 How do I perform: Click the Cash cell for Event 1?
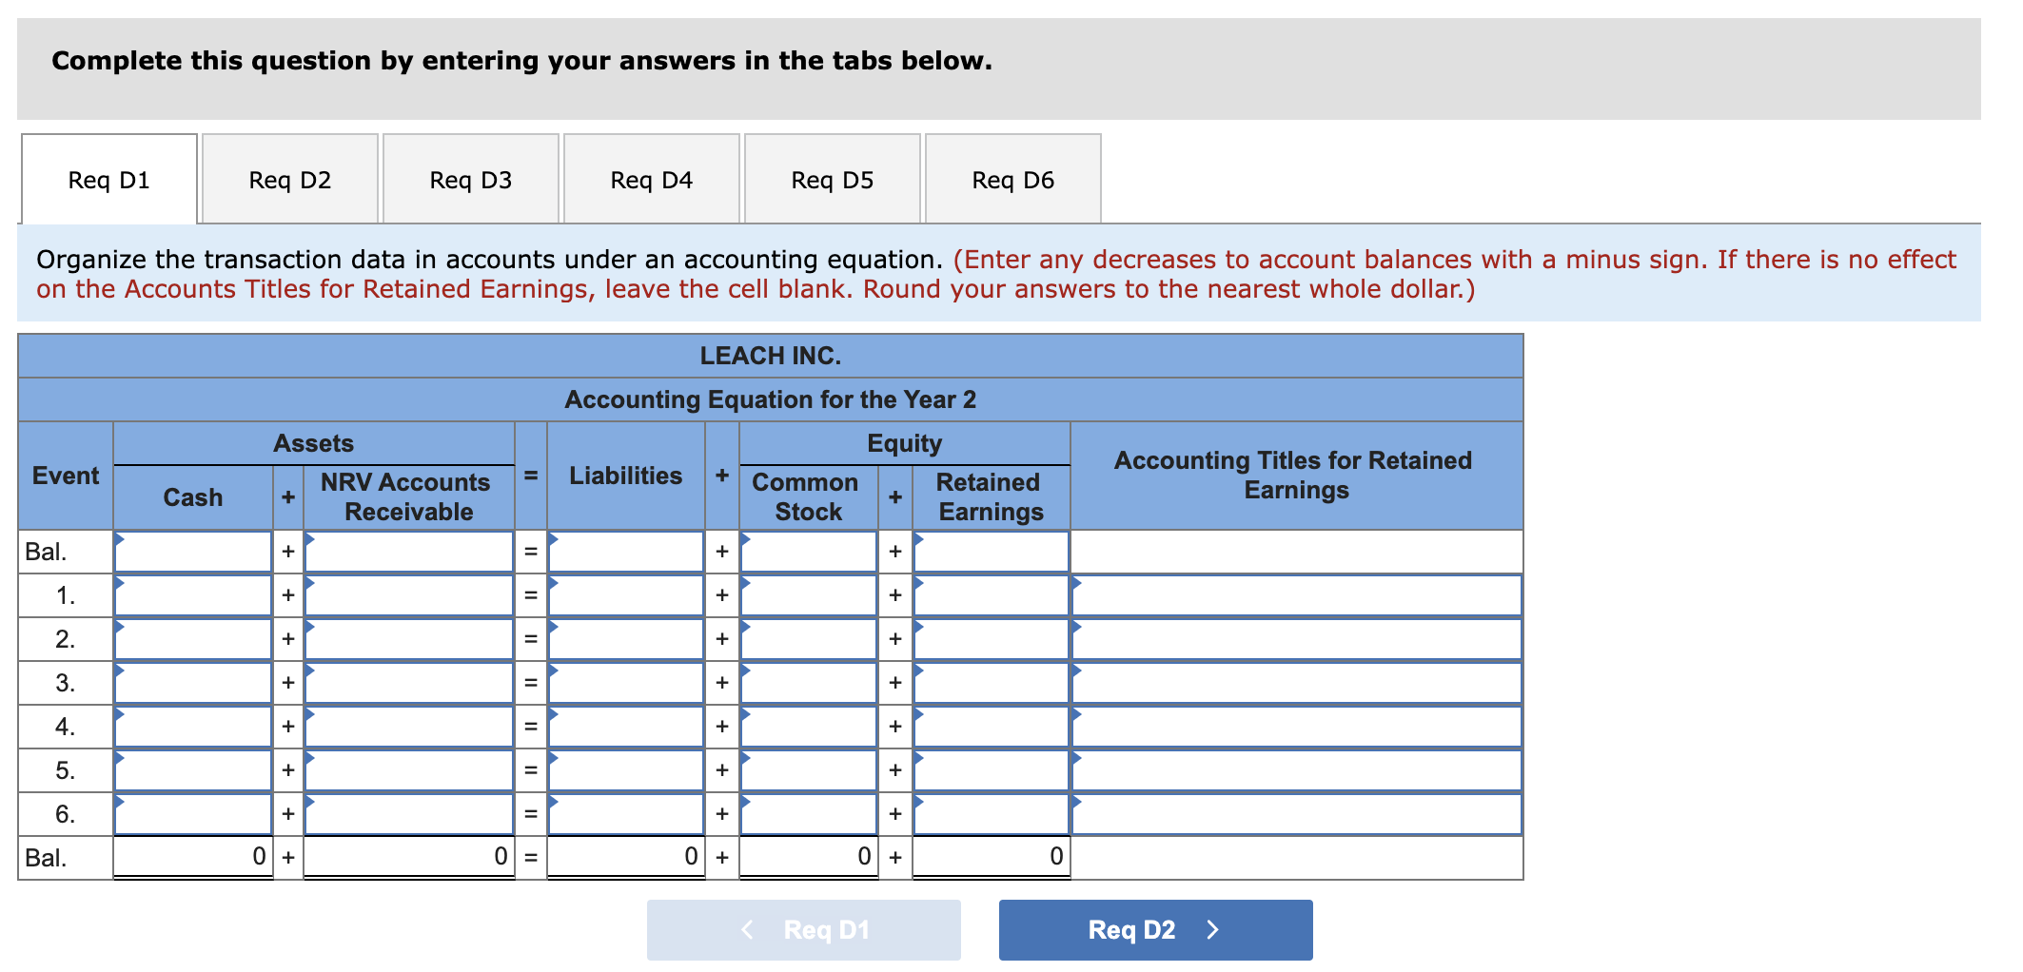[193, 593]
